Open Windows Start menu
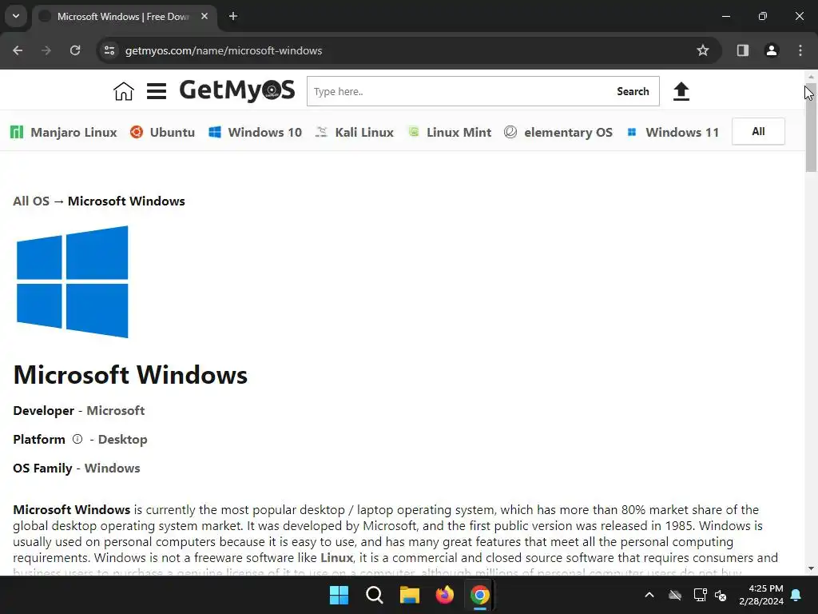 [339, 595]
